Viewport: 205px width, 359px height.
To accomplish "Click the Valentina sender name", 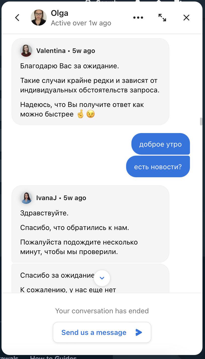I will [51, 51].
